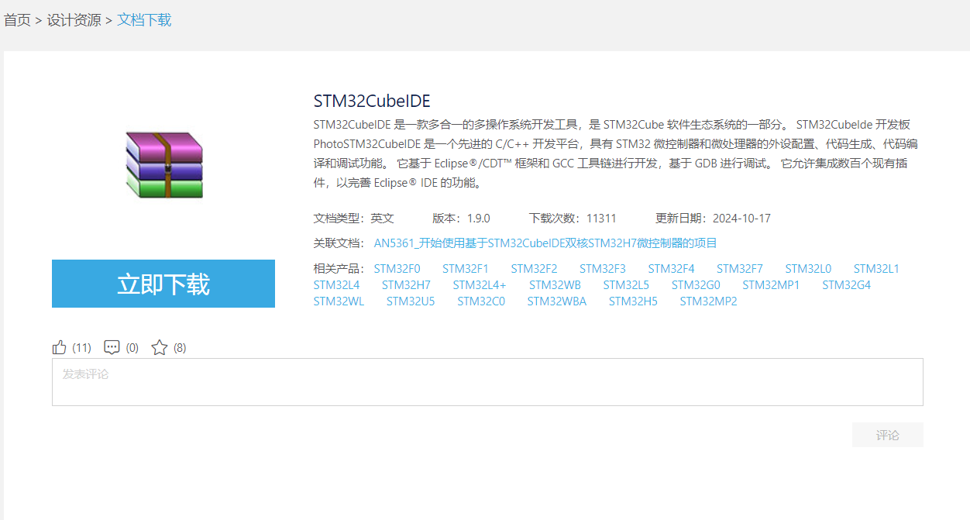This screenshot has height=520, width=970.
Task: Open the STM32L0 product link
Action: (x=808, y=269)
